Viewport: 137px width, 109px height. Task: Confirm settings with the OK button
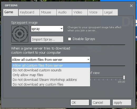[x=80, y=102]
